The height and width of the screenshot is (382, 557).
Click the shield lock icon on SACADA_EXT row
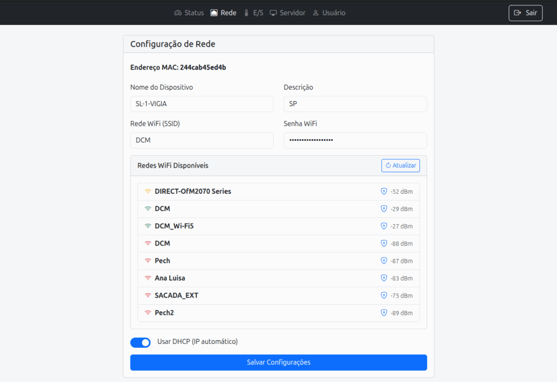(x=383, y=295)
